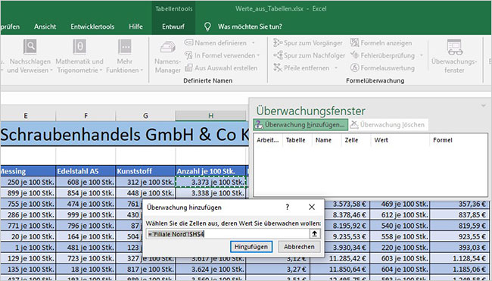Screen dimensions: 492x281
Task: Click Anzahl je 100 Stk. header cell
Action: 210,171
